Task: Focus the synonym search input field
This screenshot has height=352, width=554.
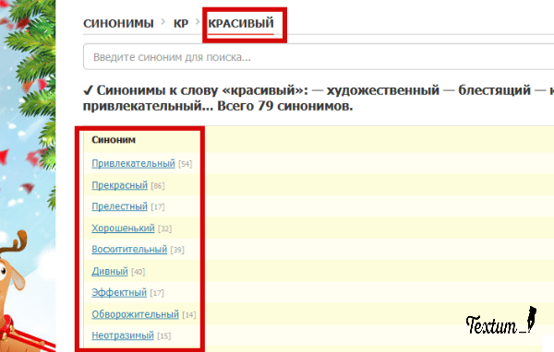Action: (x=319, y=57)
